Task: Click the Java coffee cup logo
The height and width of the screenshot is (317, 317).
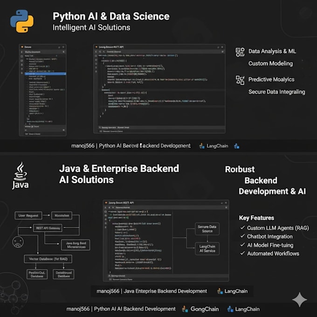Action: 20,175
